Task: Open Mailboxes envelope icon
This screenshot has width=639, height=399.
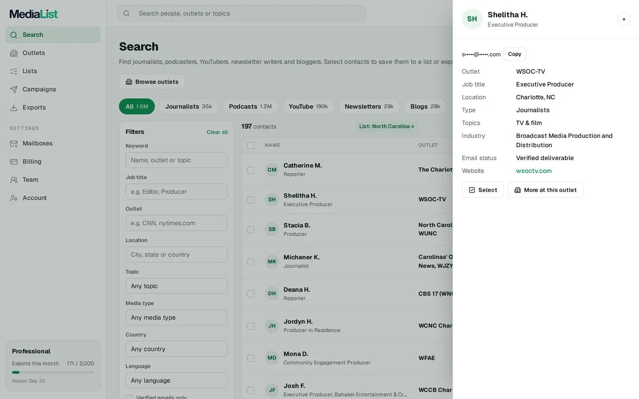Action: click(x=14, y=144)
